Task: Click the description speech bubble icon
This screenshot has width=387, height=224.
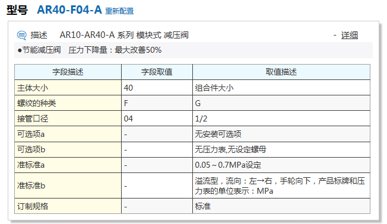Action: click(x=22, y=35)
